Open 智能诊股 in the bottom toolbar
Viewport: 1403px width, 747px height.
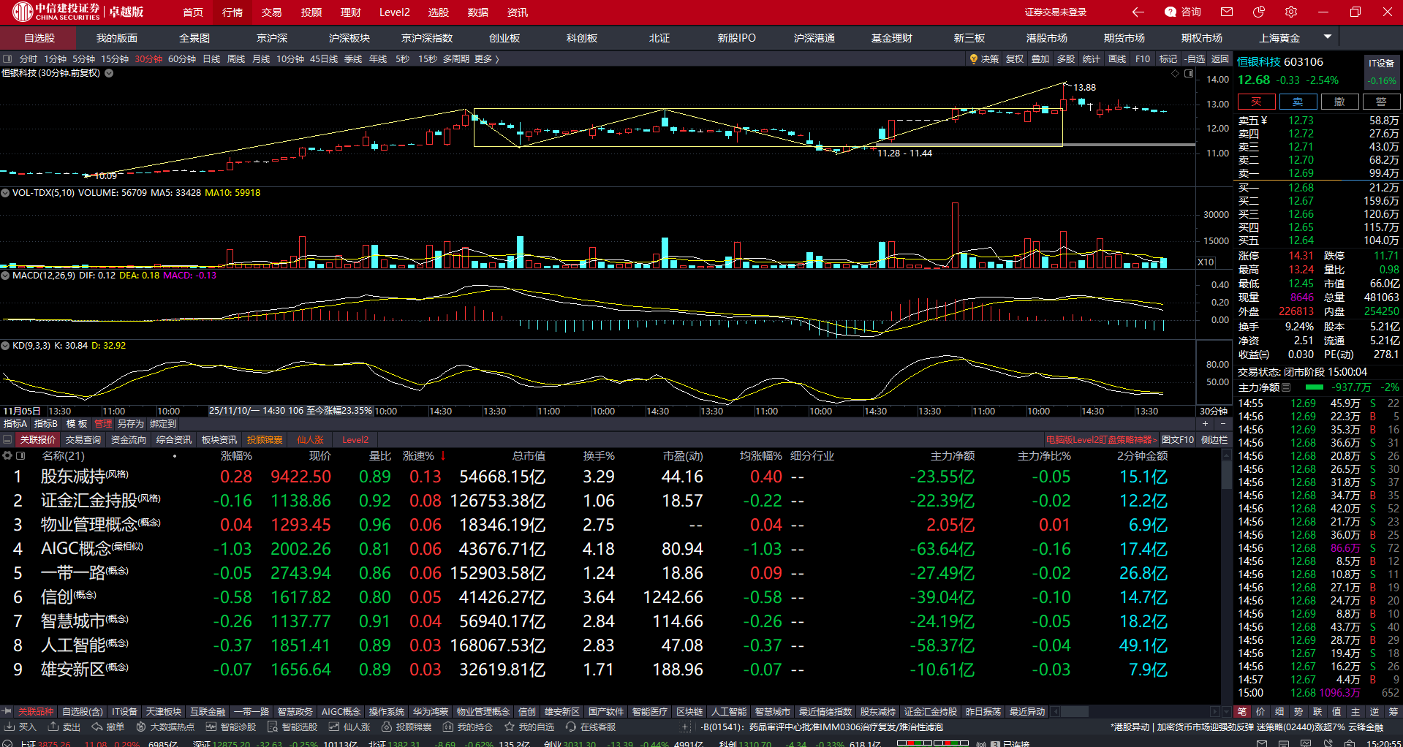[x=230, y=727]
